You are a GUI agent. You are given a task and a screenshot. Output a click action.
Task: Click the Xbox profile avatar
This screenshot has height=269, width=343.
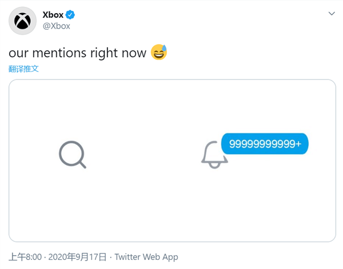23,21
